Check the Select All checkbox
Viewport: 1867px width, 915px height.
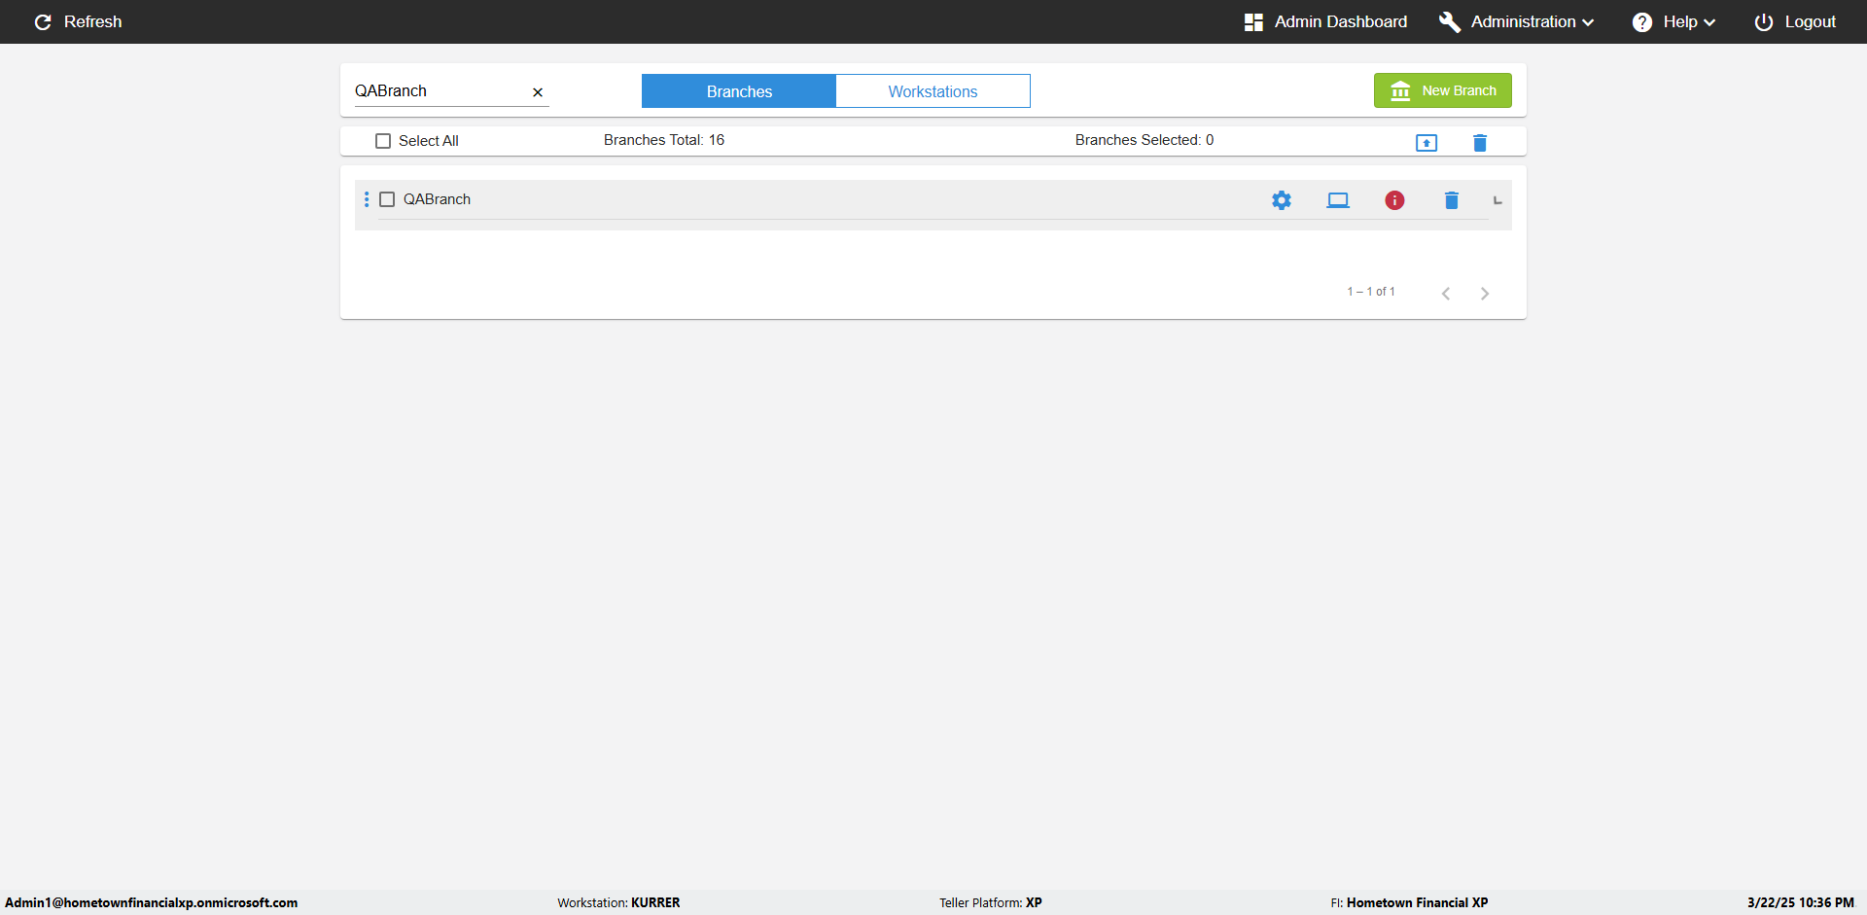(383, 141)
